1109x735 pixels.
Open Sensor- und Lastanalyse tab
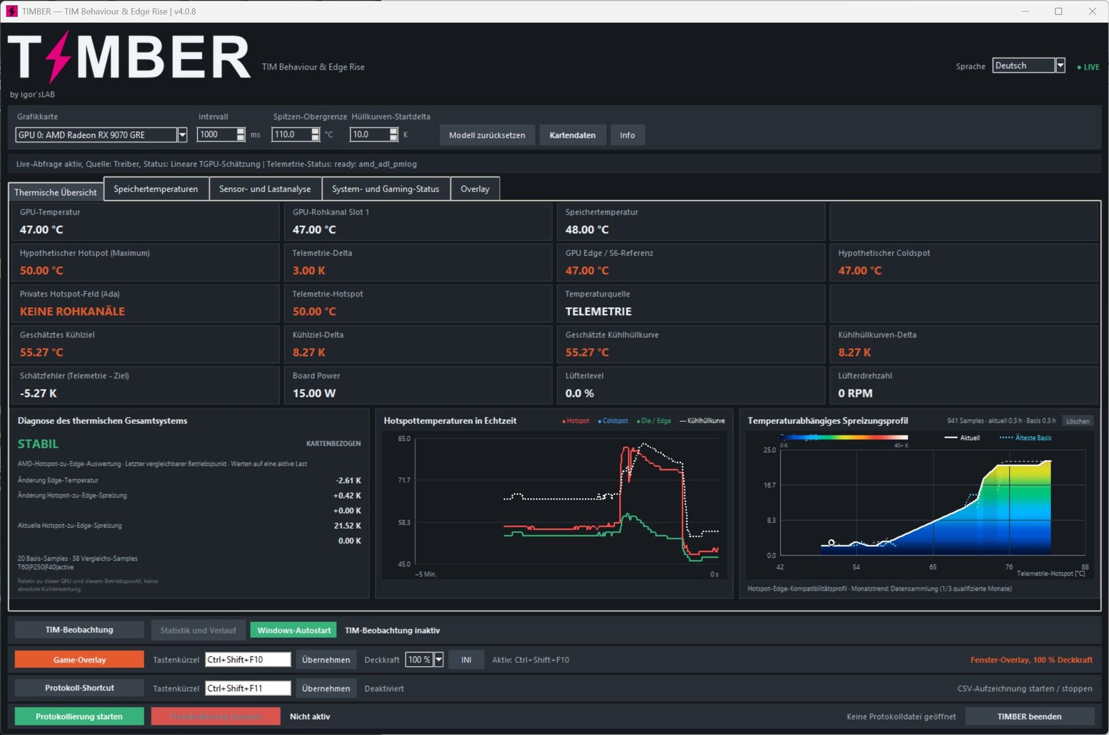point(265,189)
